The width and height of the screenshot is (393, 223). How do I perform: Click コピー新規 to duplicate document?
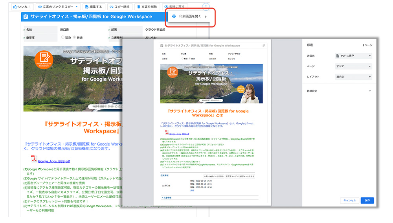[119, 7]
